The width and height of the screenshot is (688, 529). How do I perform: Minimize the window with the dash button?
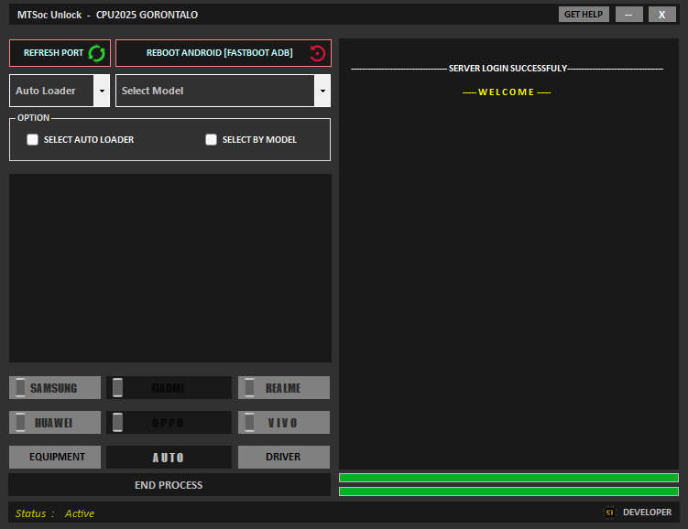point(628,15)
